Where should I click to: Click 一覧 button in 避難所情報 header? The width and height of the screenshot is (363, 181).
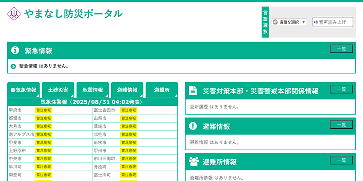tap(342, 160)
